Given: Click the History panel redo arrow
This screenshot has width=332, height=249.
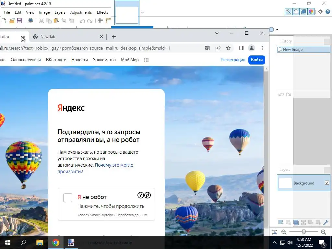Looking at the screenshot, I should tap(289, 94).
